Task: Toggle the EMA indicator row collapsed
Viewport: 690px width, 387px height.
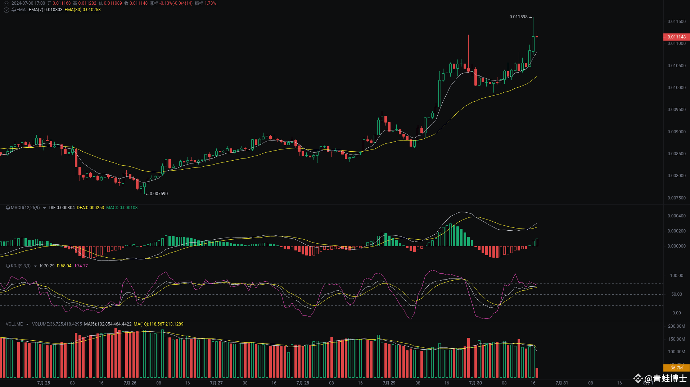Action: point(6,10)
